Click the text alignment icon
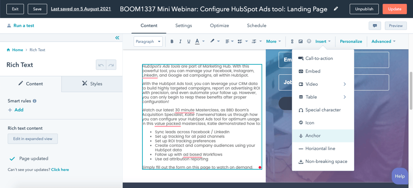This screenshot has width=413, height=188. pyautogui.click(x=227, y=42)
